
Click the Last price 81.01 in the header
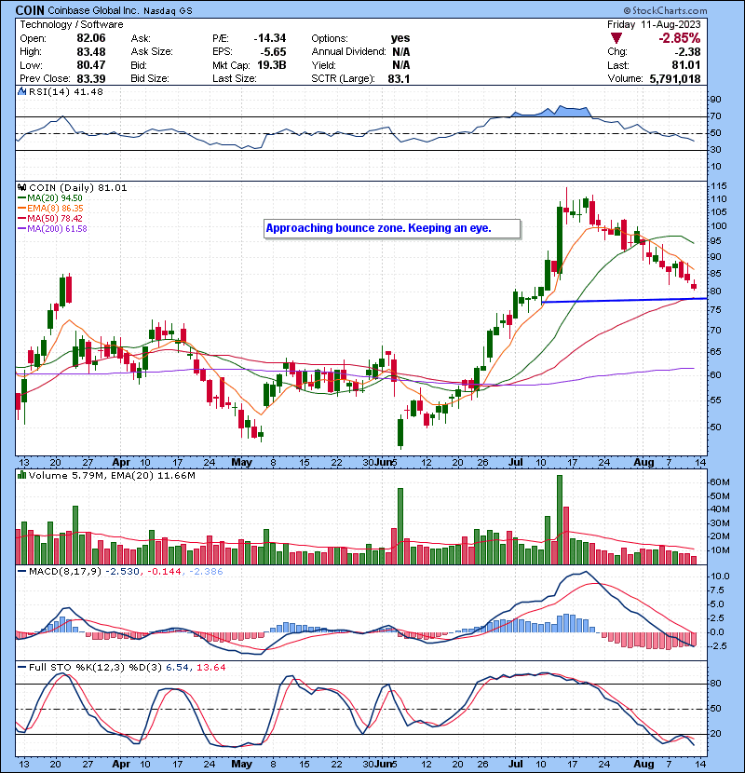point(687,65)
